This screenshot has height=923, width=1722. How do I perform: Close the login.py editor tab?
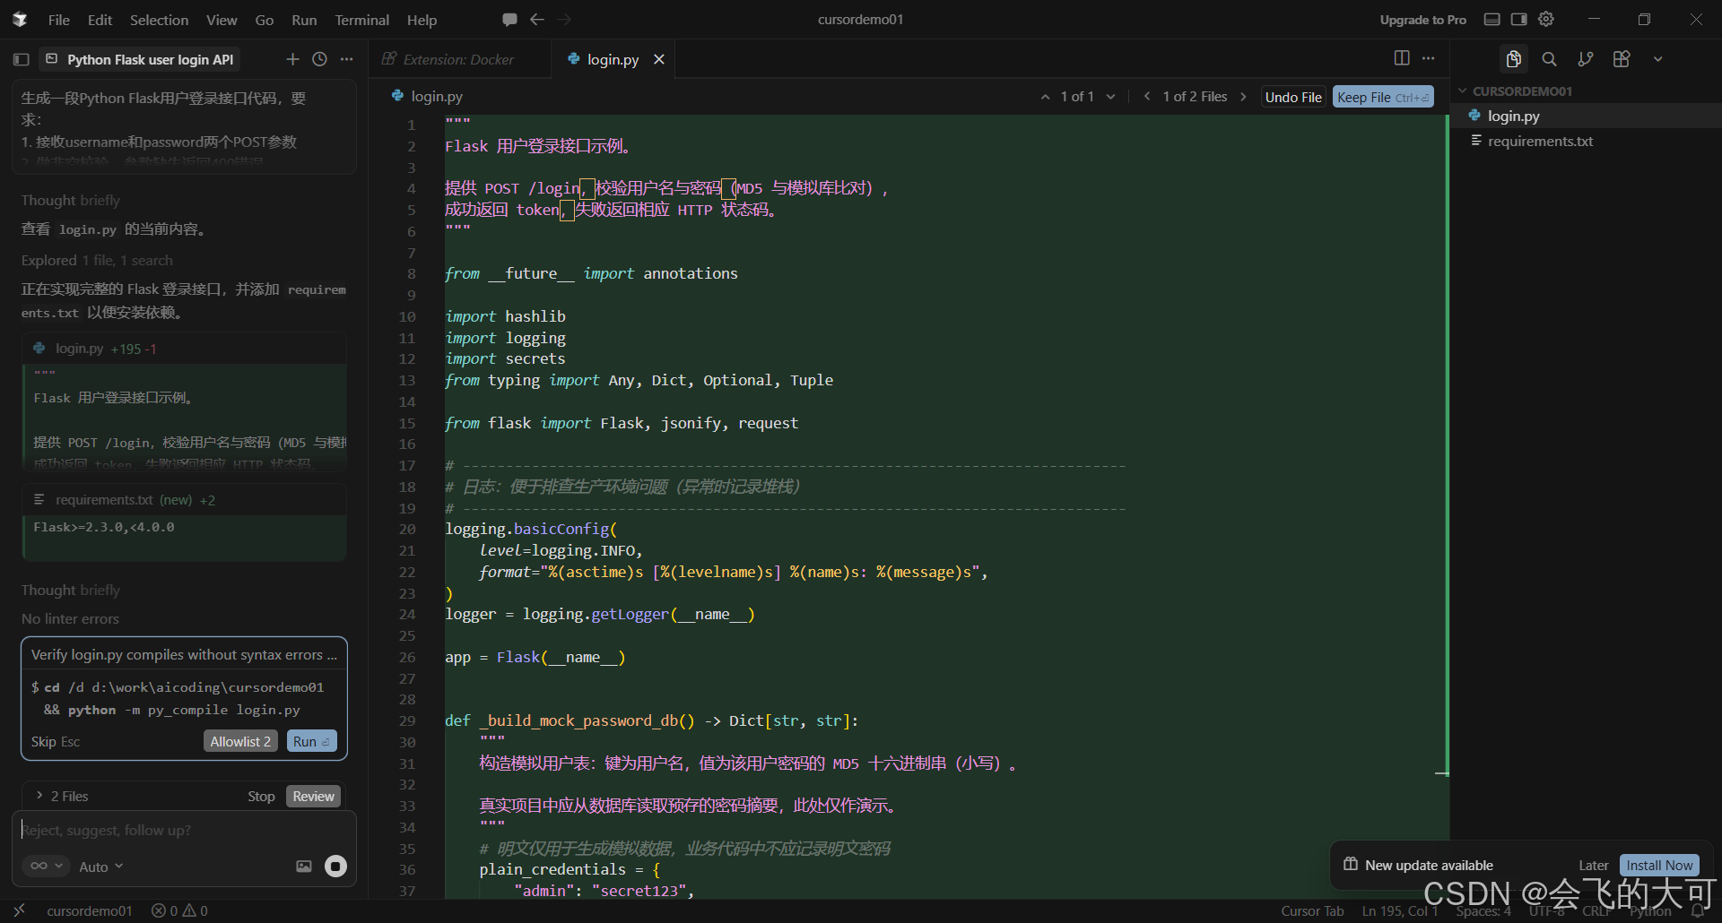pos(659,59)
